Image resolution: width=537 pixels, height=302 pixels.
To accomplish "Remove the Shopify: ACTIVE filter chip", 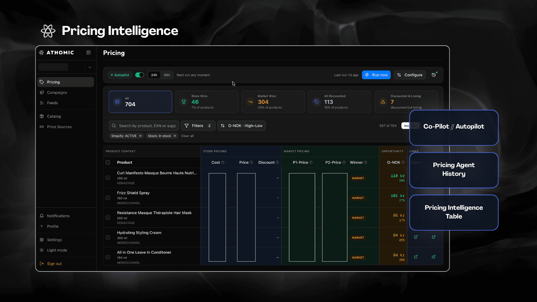I will click(140, 136).
